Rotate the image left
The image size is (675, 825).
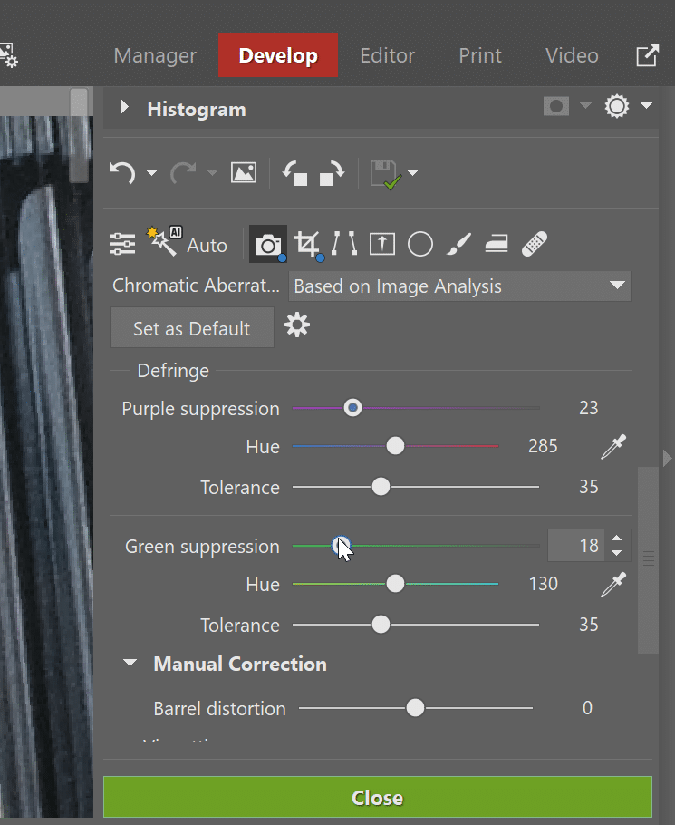click(x=294, y=172)
